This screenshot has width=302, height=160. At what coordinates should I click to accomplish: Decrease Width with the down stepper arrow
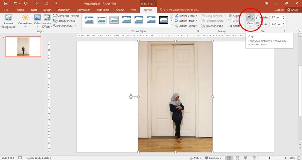[283, 25]
